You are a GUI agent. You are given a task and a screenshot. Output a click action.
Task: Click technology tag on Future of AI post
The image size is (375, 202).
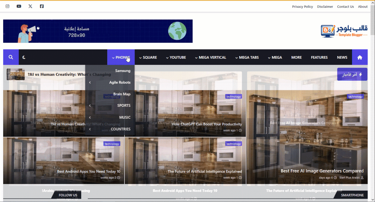pyautogui.click(x=233, y=144)
